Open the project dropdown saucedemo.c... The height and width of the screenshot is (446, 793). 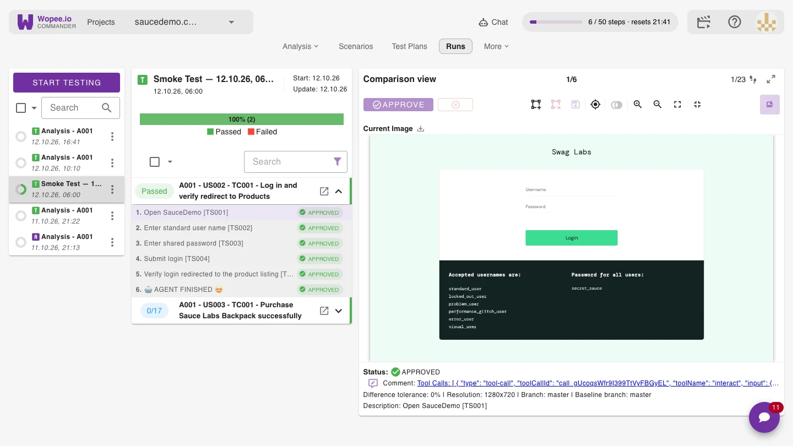[x=185, y=22]
